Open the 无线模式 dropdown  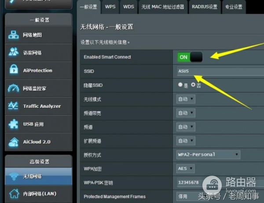tap(186, 99)
